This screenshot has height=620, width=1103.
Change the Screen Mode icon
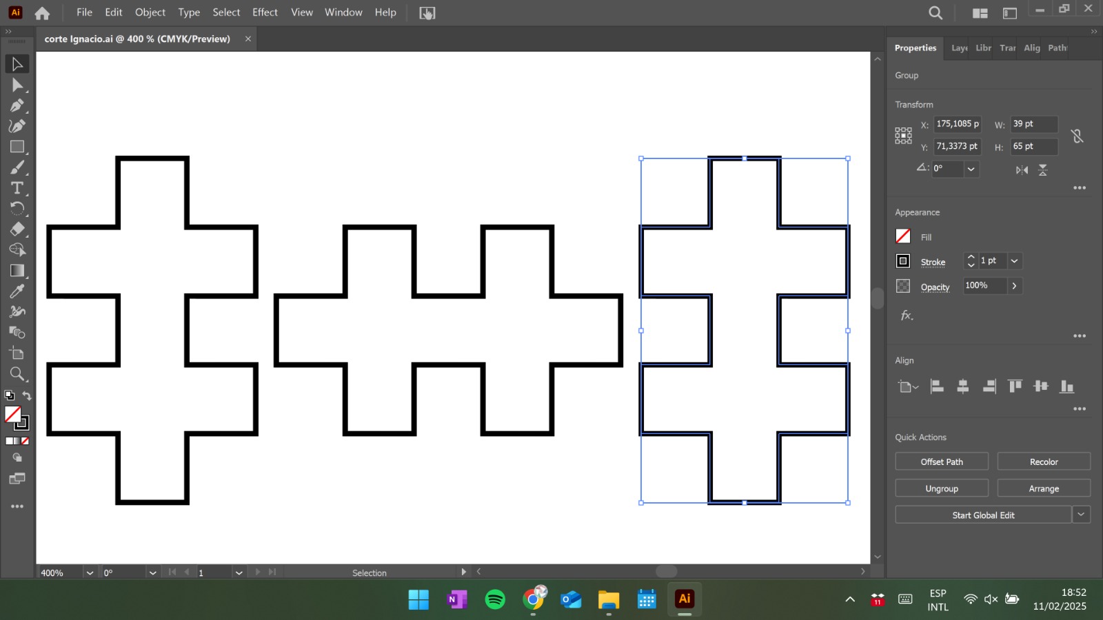(x=17, y=479)
